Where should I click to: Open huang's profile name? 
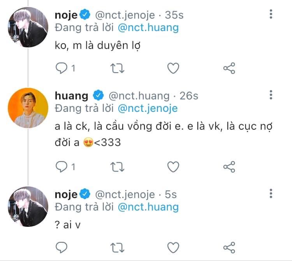click(72, 96)
